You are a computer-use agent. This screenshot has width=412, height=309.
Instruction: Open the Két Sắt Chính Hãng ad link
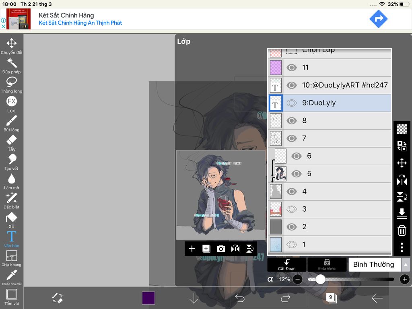point(80,23)
